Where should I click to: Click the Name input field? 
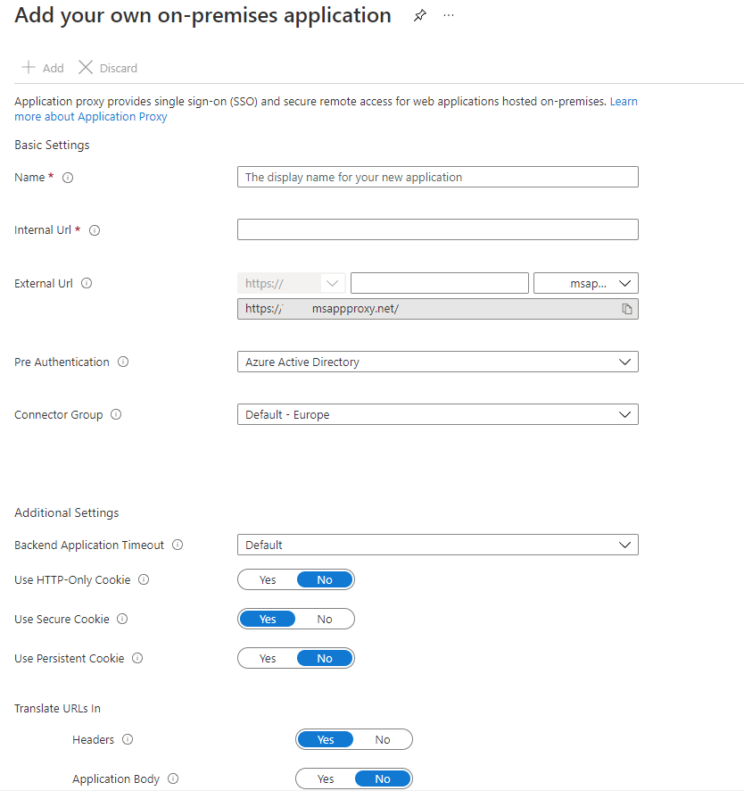[437, 177]
